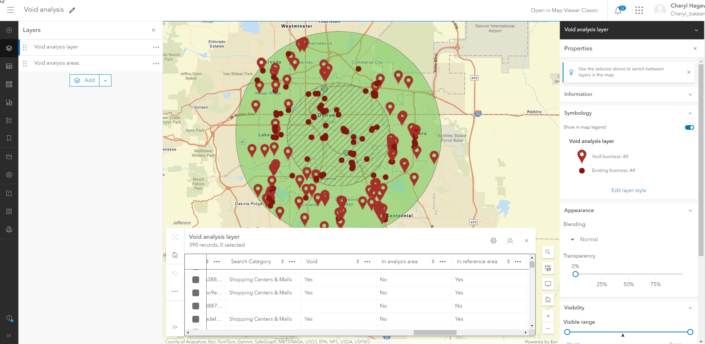Open the Add button's dropdown arrow
This screenshot has height=344, width=705.
(105, 80)
